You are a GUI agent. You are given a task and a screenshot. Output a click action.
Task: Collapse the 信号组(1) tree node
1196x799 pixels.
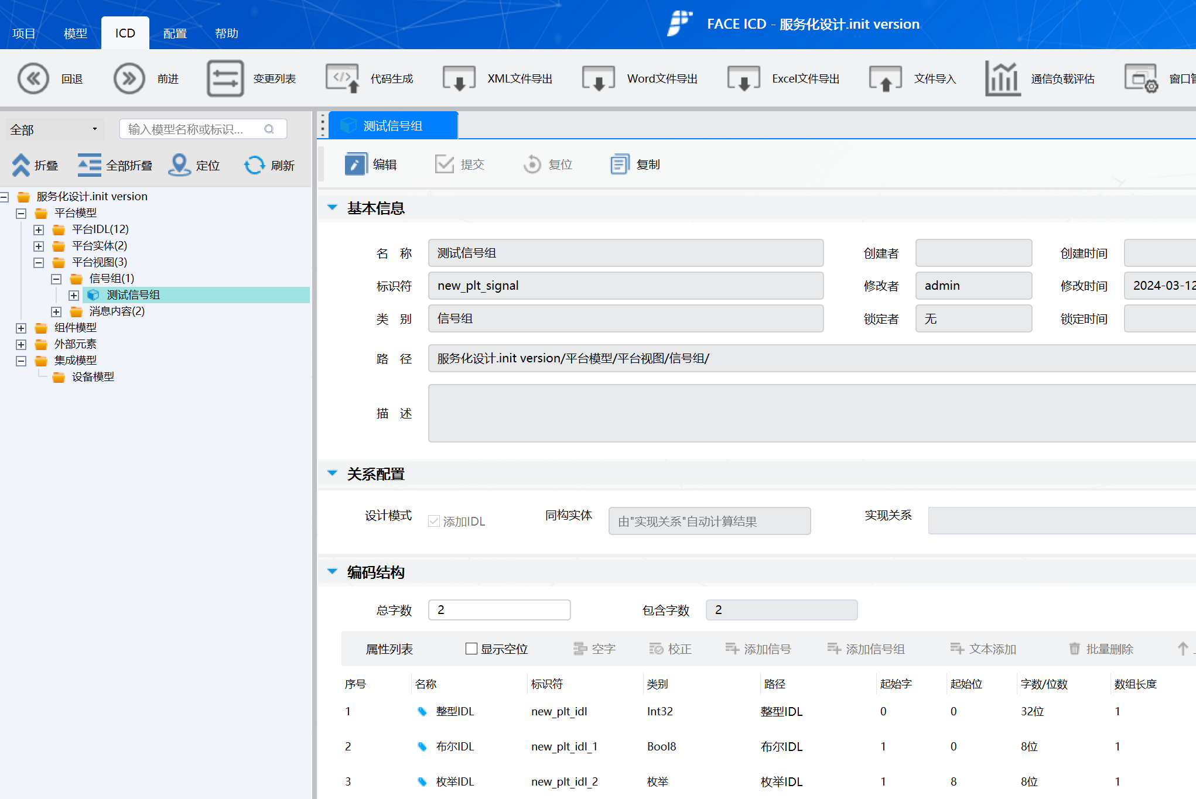(56, 279)
